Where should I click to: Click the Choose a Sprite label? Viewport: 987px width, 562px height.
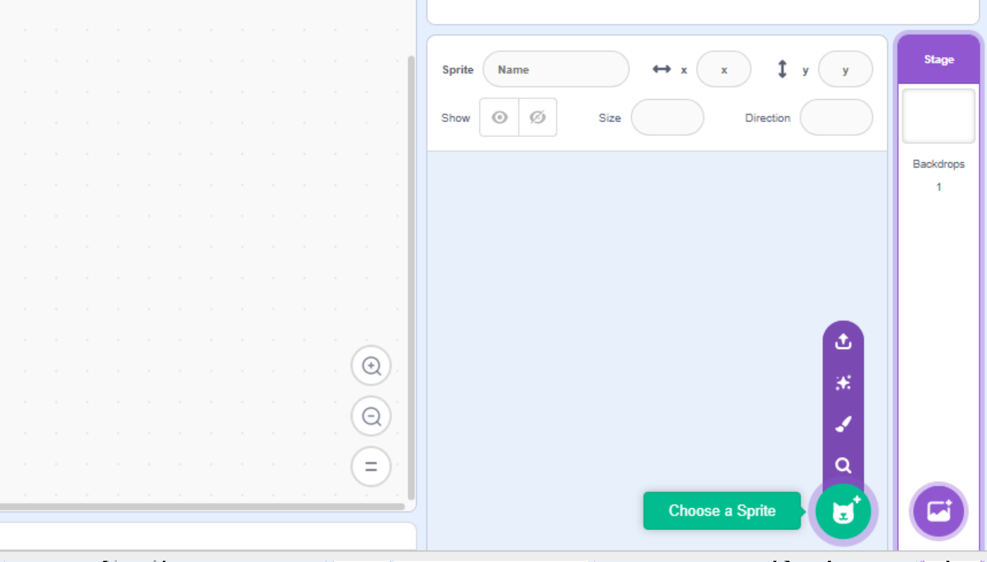click(x=722, y=511)
